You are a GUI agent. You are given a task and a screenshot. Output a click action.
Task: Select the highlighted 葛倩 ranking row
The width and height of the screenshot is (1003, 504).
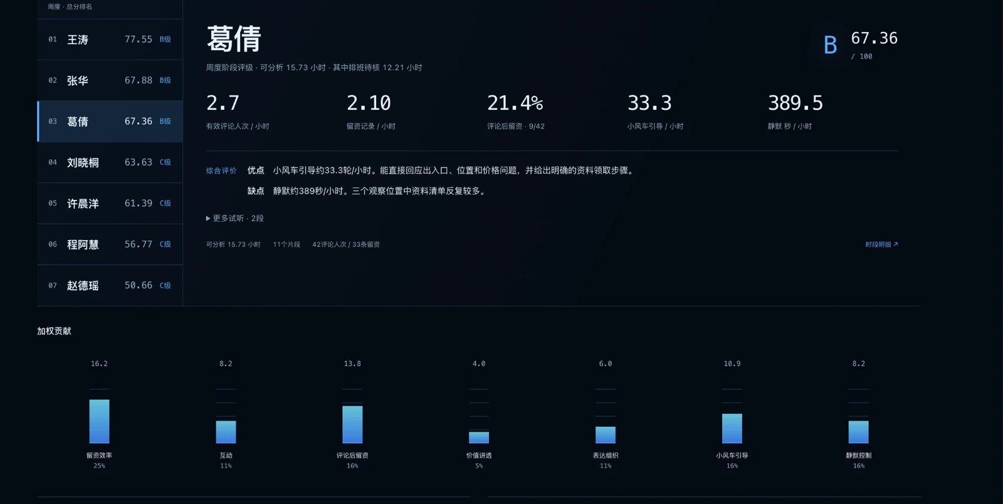[110, 121]
